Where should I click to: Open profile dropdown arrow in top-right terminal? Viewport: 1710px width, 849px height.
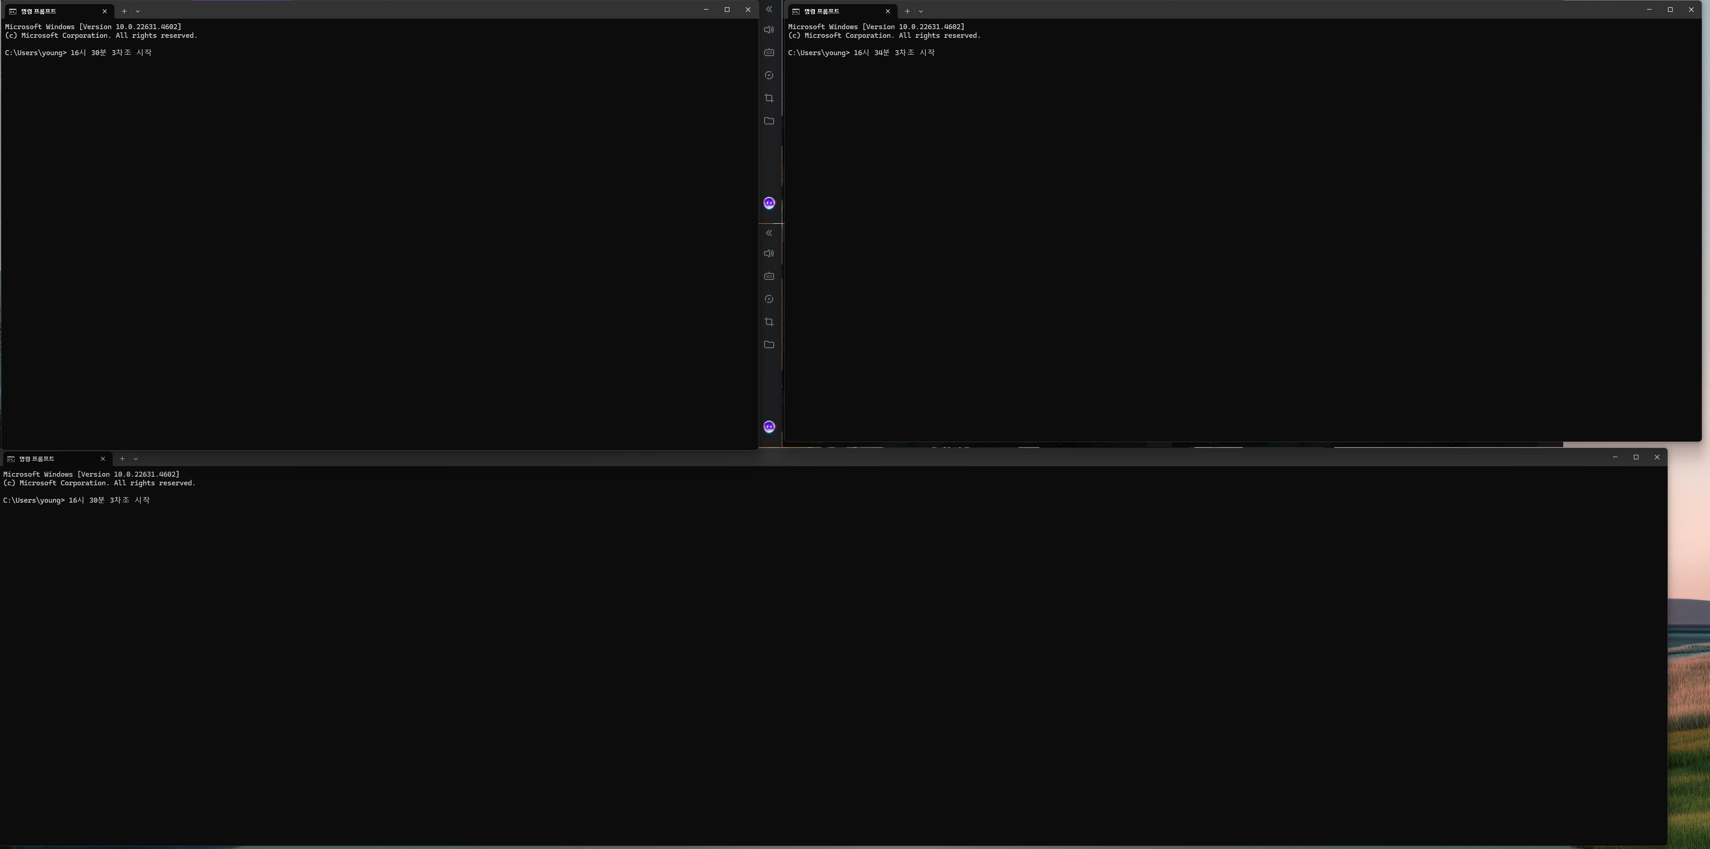click(x=921, y=11)
